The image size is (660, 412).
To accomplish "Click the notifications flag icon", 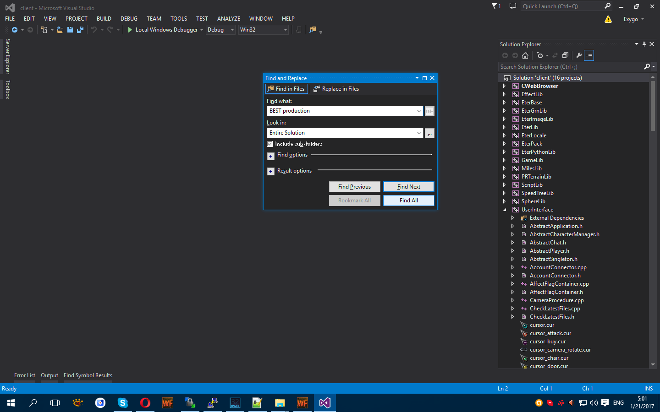I will point(495,6).
